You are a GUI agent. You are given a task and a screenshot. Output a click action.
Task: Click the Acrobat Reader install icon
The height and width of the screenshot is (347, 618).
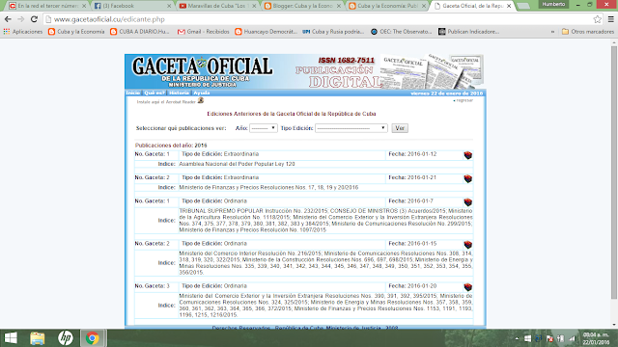pyautogui.click(x=201, y=100)
